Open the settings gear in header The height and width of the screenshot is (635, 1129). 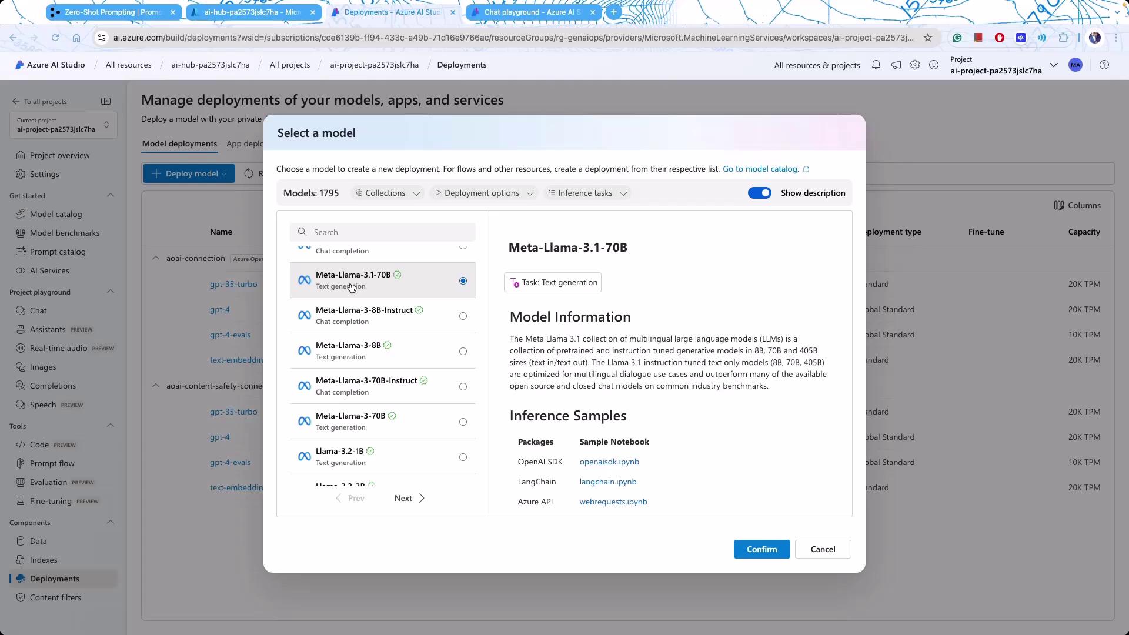[x=914, y=65]
